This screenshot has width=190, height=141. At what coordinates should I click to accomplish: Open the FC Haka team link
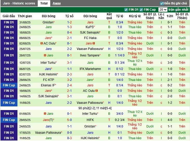90,38
